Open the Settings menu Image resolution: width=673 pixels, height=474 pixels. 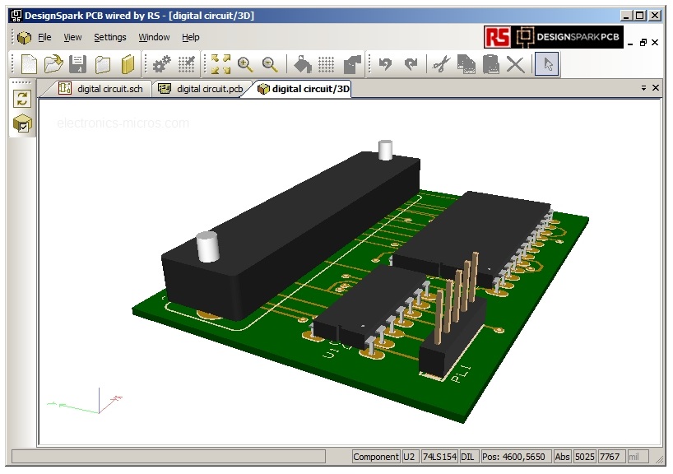click(110, 37)
